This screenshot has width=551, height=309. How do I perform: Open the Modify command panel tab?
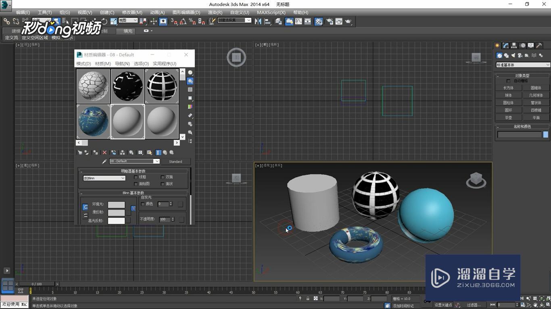coord(506,45)
